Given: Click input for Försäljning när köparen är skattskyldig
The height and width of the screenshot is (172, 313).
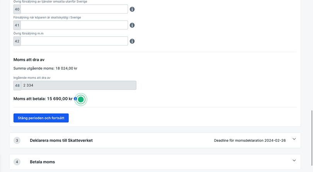Looking at the screenshot, I should 74,25.
